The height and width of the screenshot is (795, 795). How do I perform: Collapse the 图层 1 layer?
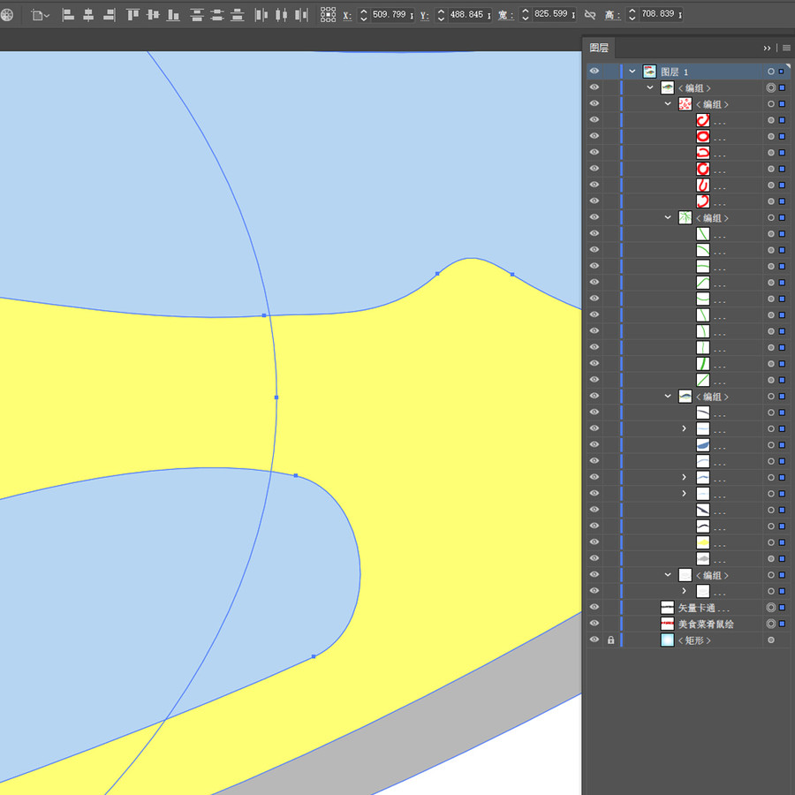(632, 72)
